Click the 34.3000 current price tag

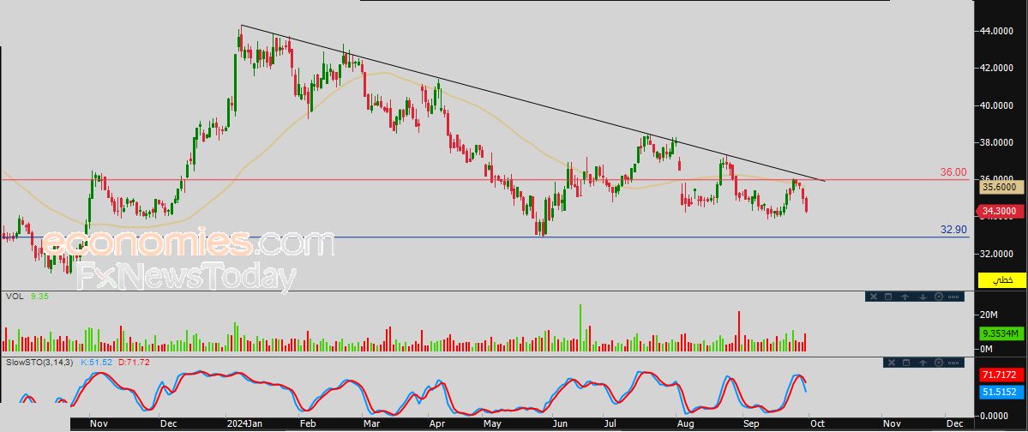click(1001, 211)
